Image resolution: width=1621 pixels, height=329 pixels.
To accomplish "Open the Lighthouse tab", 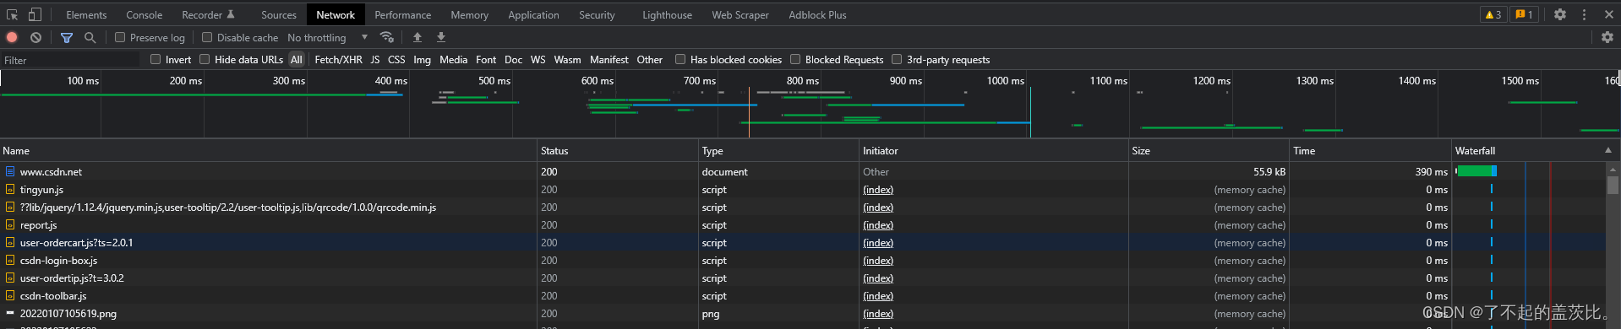I will 667,14.
